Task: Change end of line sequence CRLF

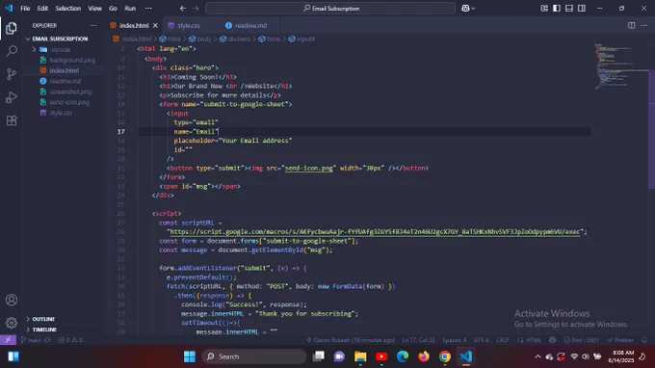Action: (503, 340)
